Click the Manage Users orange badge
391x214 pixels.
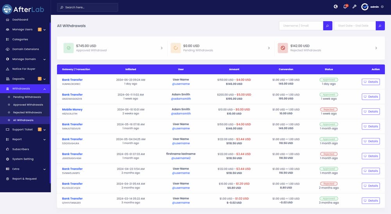tap(39, 29)
